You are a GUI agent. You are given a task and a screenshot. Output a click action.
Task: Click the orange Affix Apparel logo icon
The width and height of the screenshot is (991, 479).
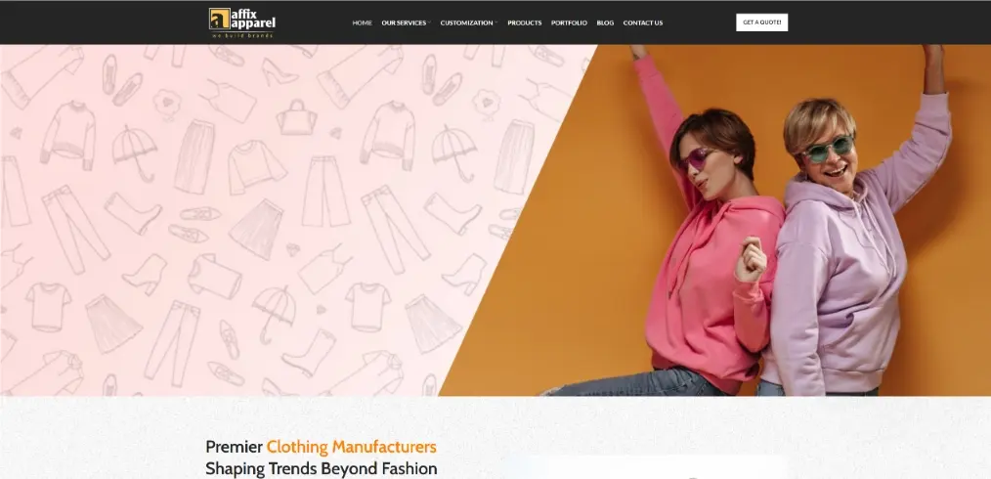[x=219, y=19]
